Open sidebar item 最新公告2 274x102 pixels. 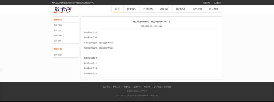point(58,30)
